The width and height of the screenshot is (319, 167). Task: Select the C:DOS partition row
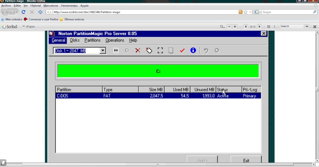pyautogui.click(x=158, y=96)
